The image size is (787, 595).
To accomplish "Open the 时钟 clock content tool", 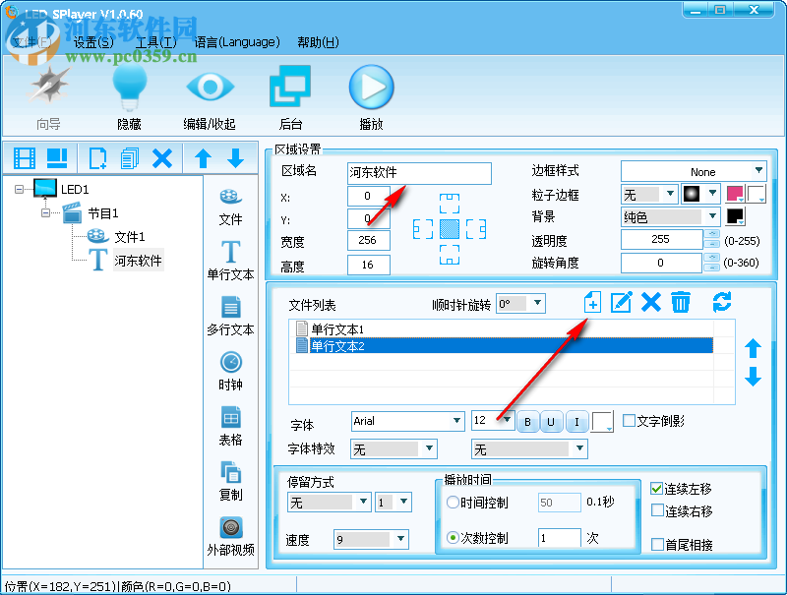I will click(x=230, y=369).
